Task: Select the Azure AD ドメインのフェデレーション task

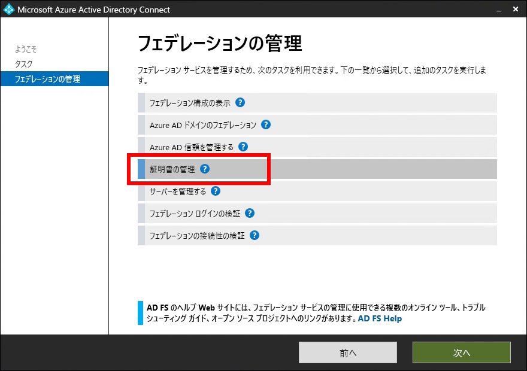Action: (317, 125)
